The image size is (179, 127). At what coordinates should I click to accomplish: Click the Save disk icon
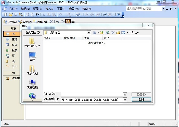tap(16, 15)
